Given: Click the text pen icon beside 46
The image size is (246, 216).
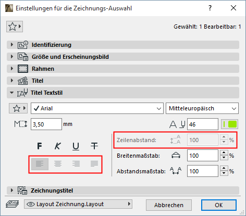Looking at the screenshot, I should pos(177,124).
